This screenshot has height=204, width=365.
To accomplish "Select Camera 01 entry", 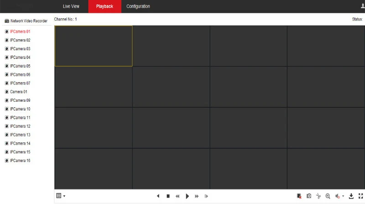I will [19, 92].
